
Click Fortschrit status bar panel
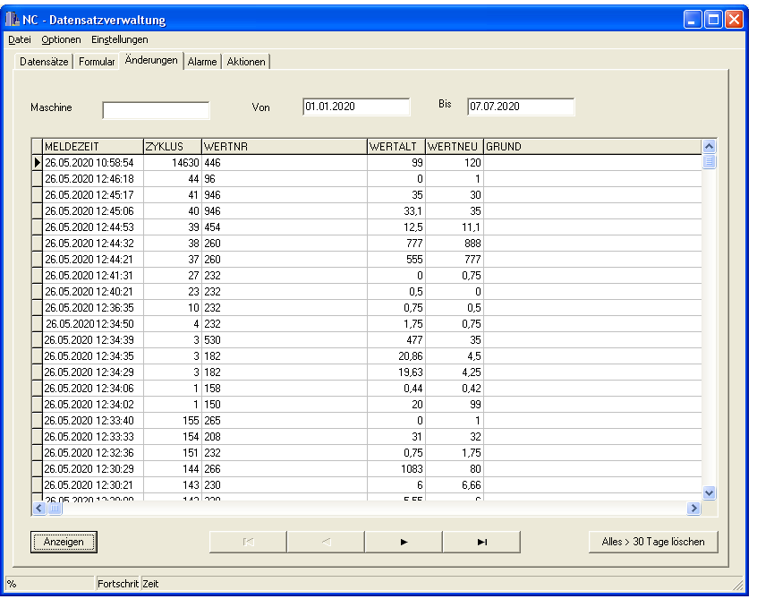pyautogui.click(x=118, y=584)
